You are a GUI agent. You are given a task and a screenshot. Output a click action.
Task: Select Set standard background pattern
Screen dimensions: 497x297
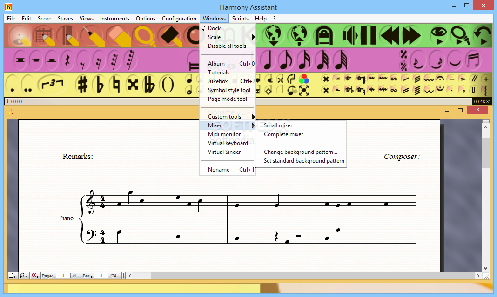coord(303,161)
